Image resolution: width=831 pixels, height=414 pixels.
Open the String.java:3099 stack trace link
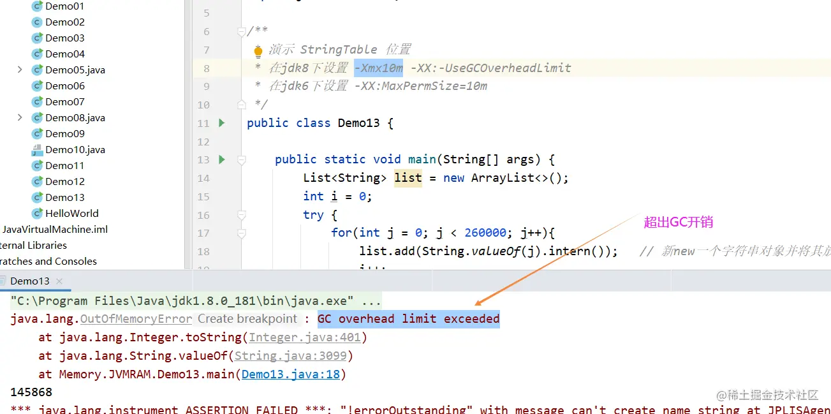click(290, 356)
